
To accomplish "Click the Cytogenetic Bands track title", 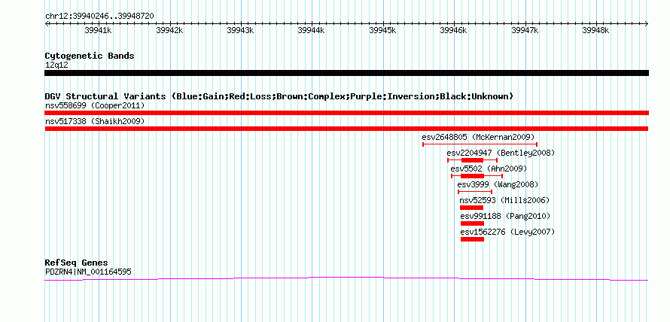I will pyautogui.click(x=90, y=56).
